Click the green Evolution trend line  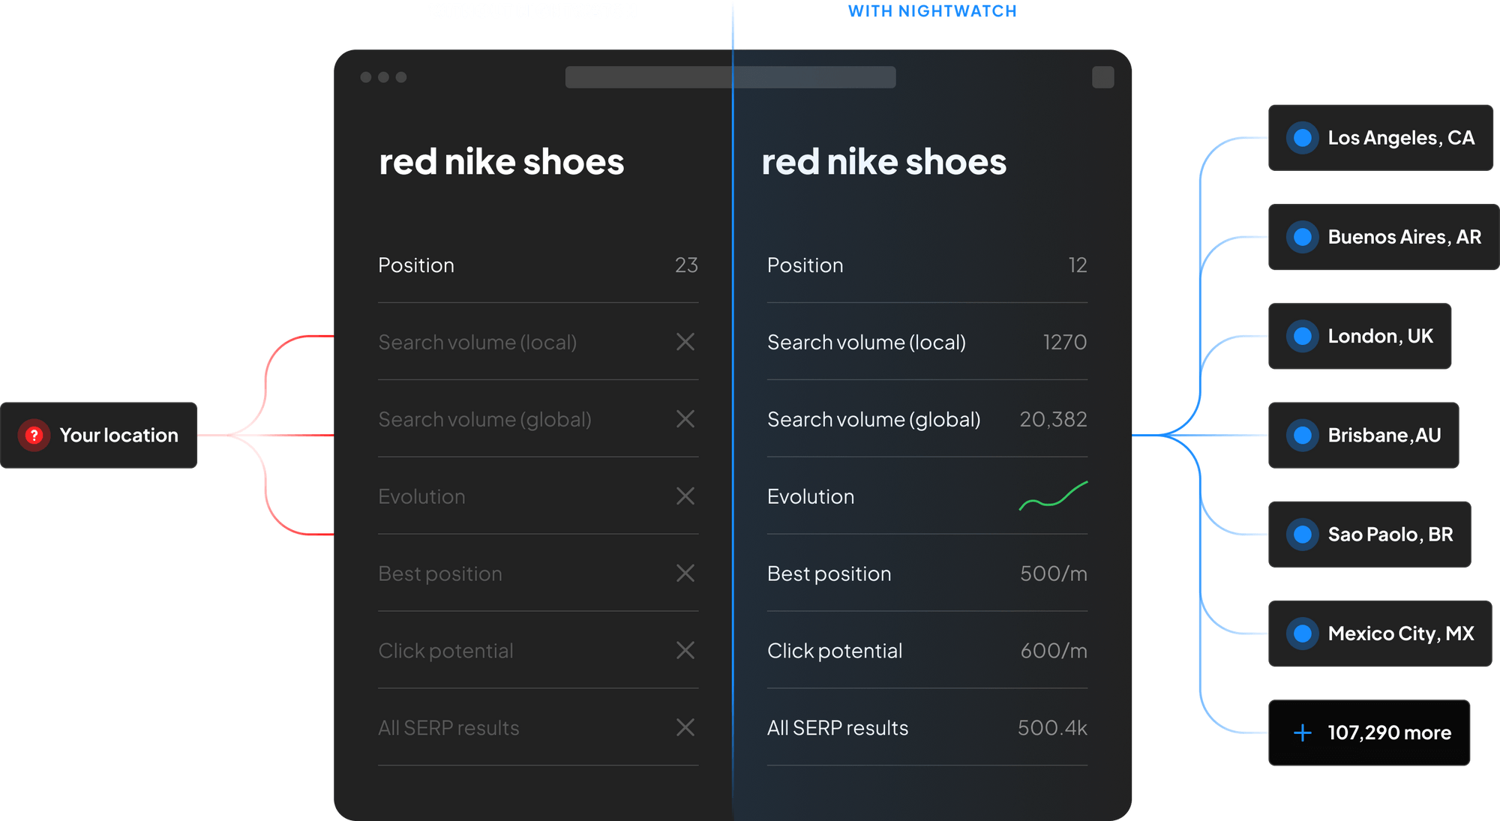1053,496
